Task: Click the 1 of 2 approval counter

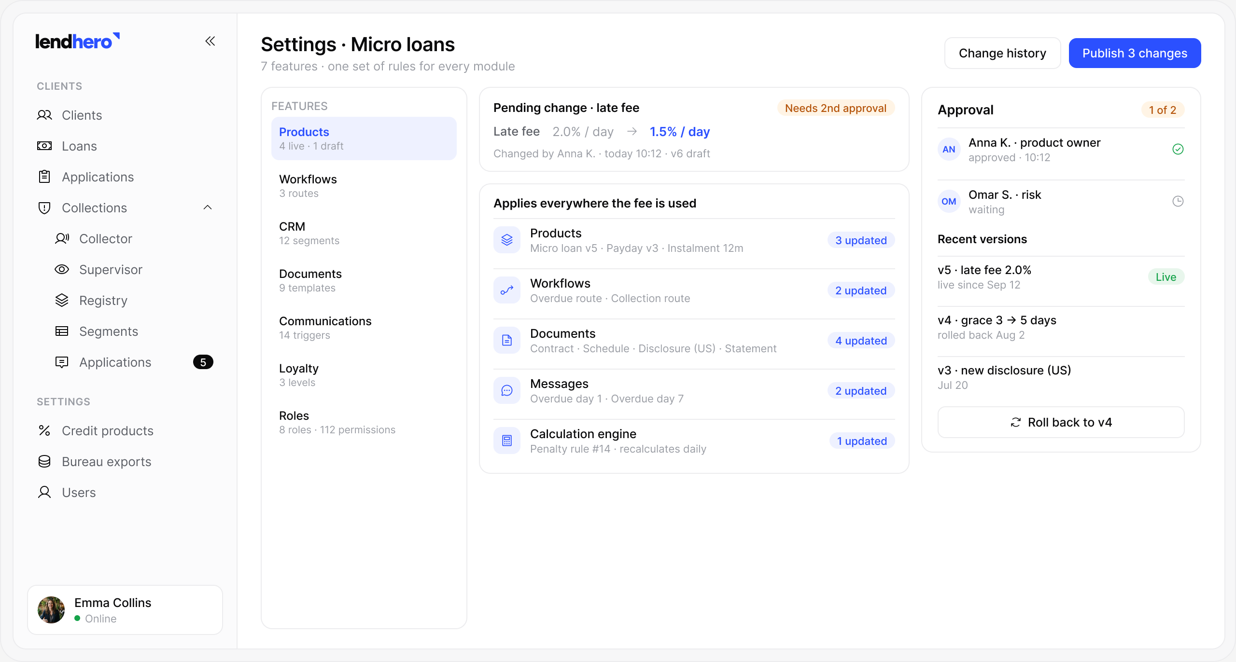Action: pos(1163,110)
